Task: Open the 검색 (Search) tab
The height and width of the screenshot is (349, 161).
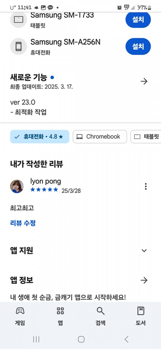Action: tap(101, 317)
